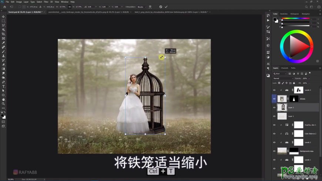
Task: Switch to warp mode icon in options bar
Action: pyautogui.click(x=150, y=7)
